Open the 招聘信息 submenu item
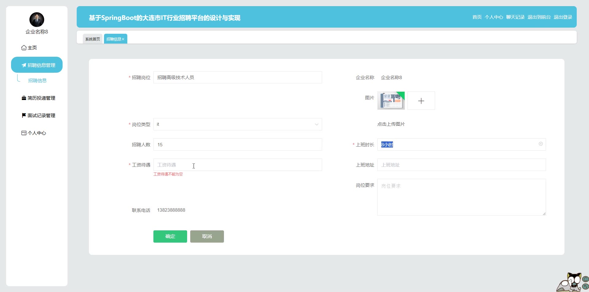This screenshot has width=589, height=292. point(37,80)
